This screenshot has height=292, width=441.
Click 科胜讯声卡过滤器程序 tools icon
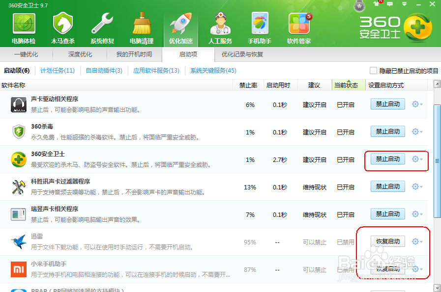click(x=19, y=186)
